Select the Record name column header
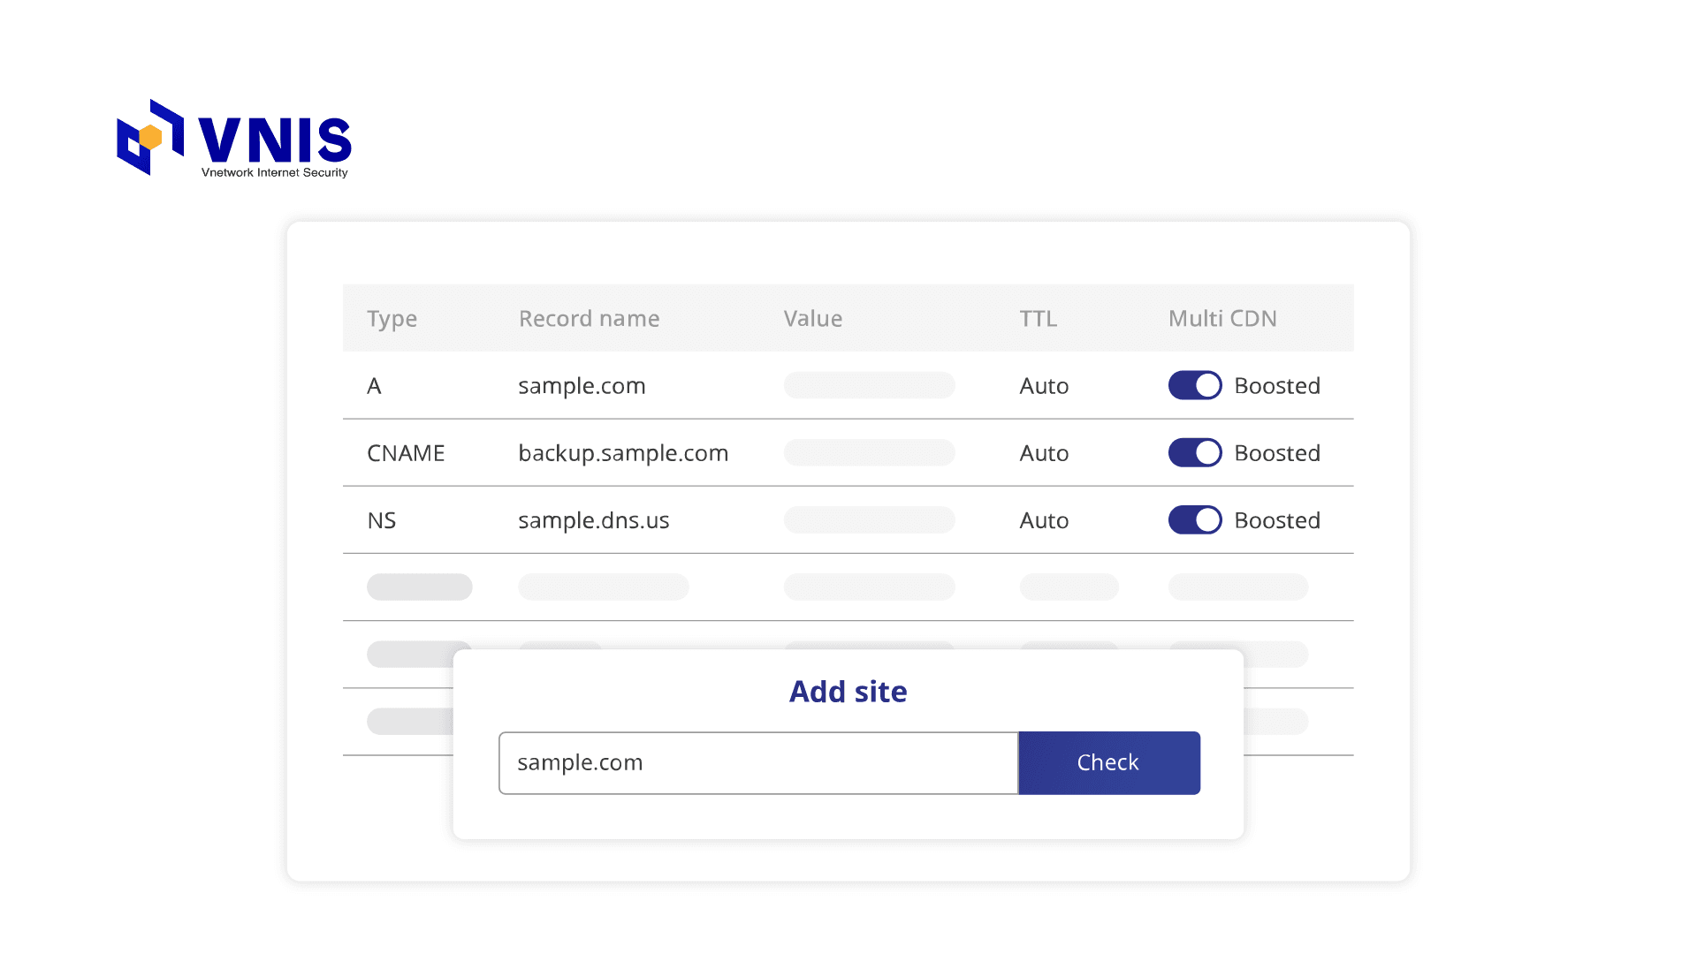This screenshot has width=1697, height=954. pos(589,318)
